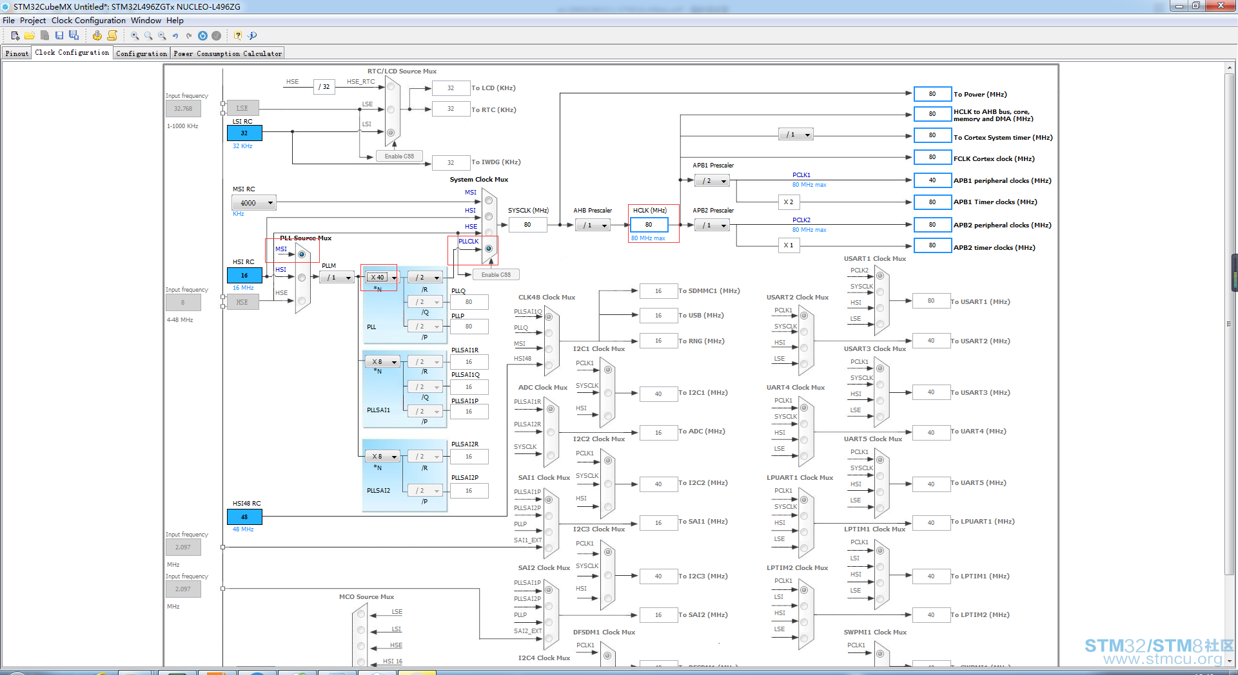Click the grey checkmark Resolve Clock Issues icon
The width and height of the screenshot is (1238, 675).
point(217,36)
